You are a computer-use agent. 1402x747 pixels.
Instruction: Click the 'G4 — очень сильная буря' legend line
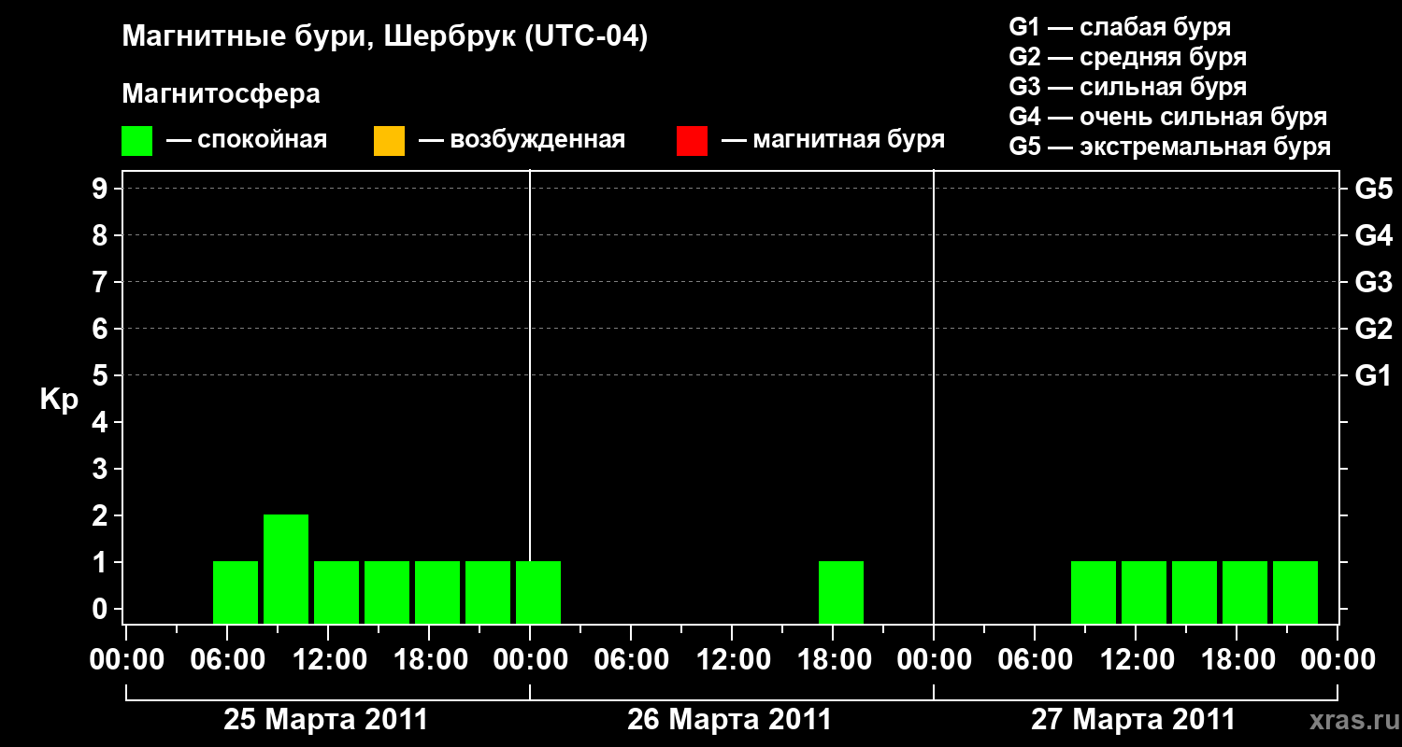(x=1168, y=117)
